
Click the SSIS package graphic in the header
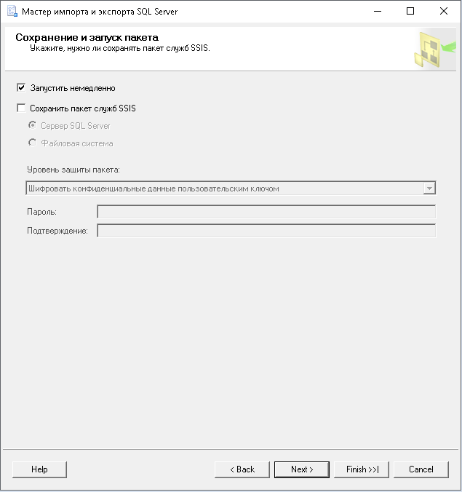point(429,49)
